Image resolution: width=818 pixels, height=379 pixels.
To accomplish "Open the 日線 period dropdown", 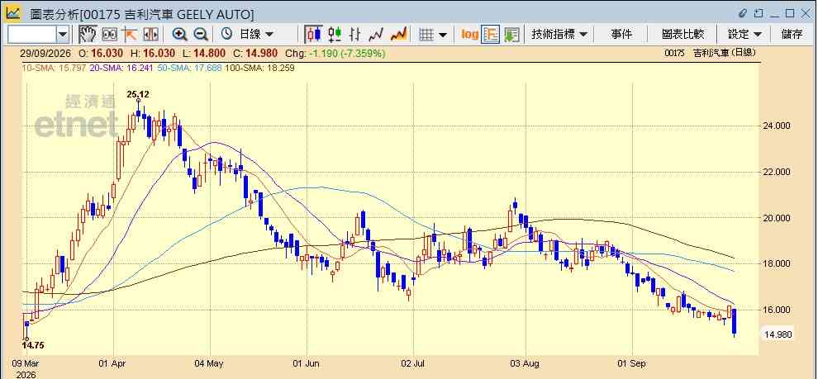I will tap(255, 35).
